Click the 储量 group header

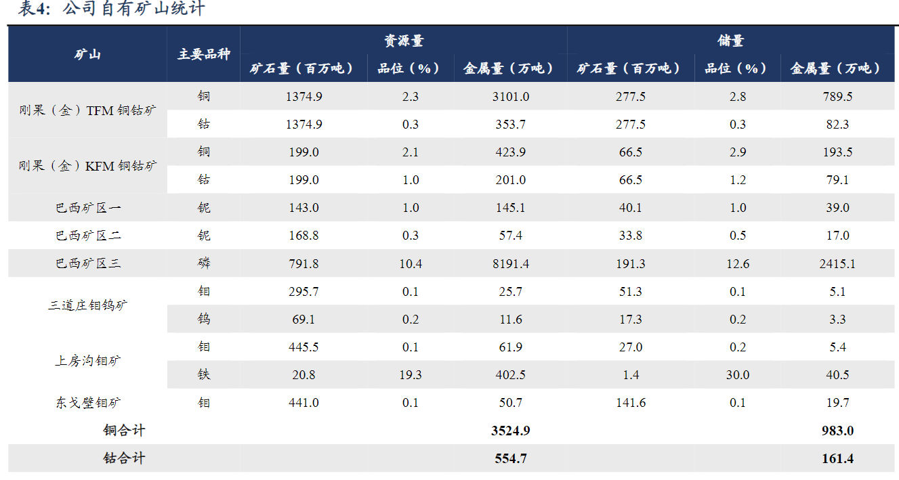730,41
